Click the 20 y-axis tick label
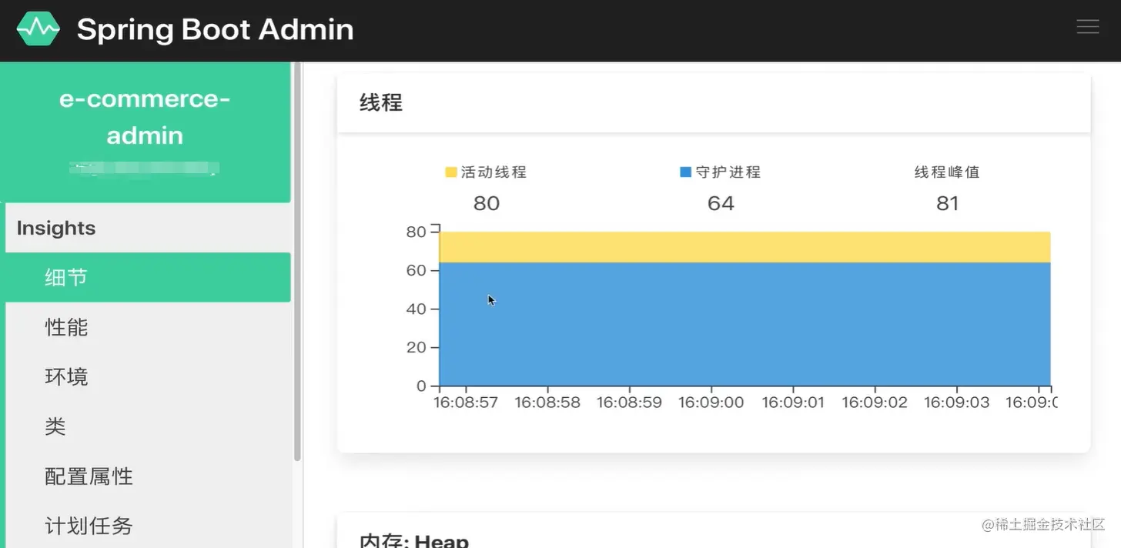Screen dimensions: 1121x548 click(x=416, y=347)
